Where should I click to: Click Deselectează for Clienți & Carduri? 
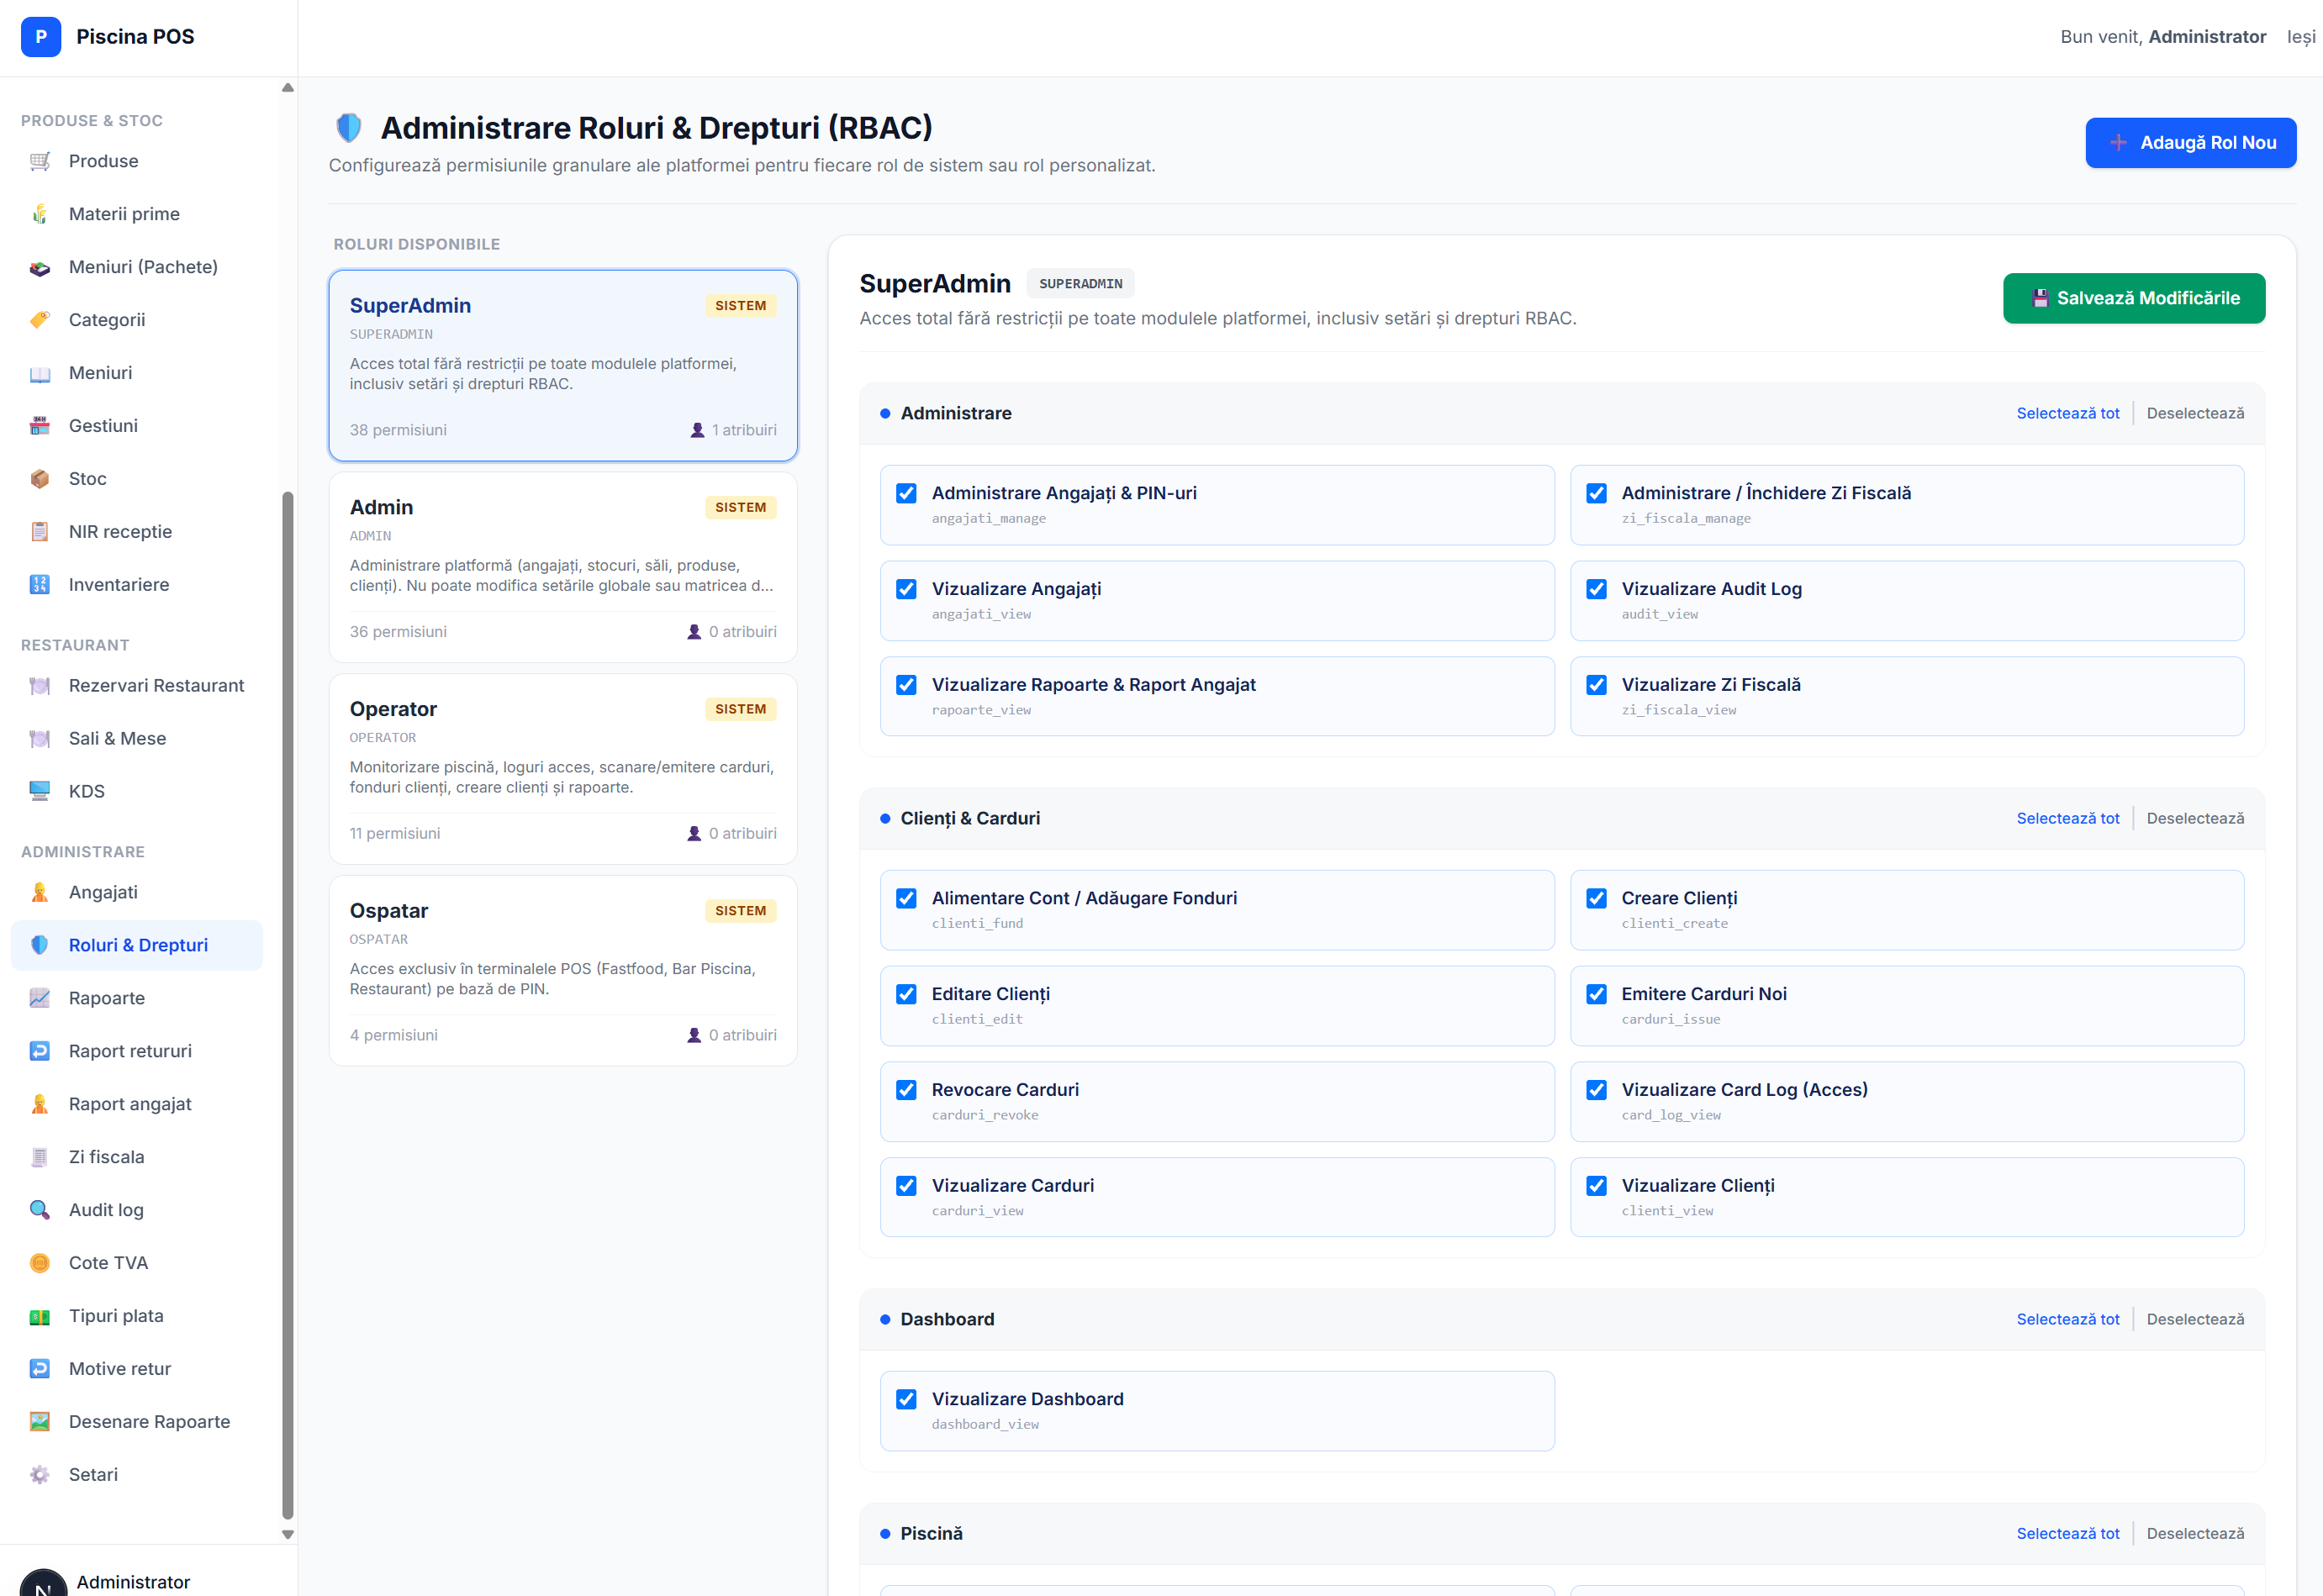[x=2195, y=819]
